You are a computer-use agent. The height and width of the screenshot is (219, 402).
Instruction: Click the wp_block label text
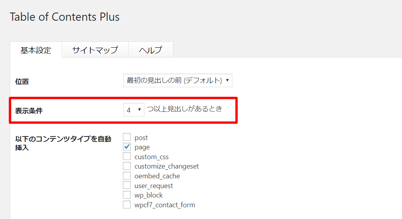point(148,195)
